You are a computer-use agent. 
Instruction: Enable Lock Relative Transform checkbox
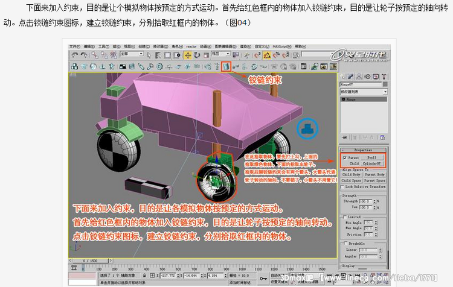click(342, 187)
